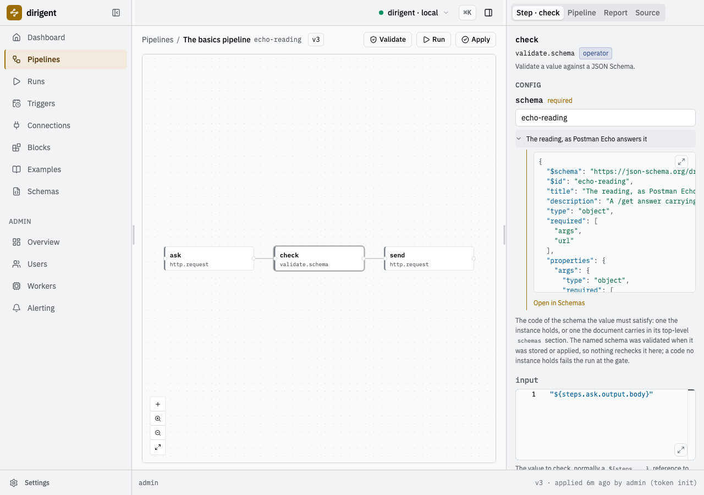
Task: Collapse the left sidebar panel icon
Action: 116,13
